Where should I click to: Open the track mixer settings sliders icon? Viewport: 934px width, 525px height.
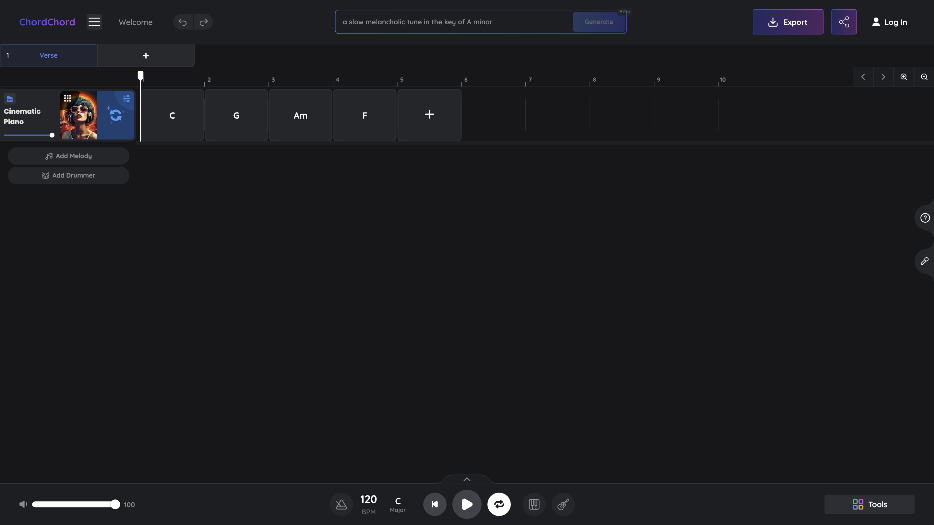[x=126, y=99]
